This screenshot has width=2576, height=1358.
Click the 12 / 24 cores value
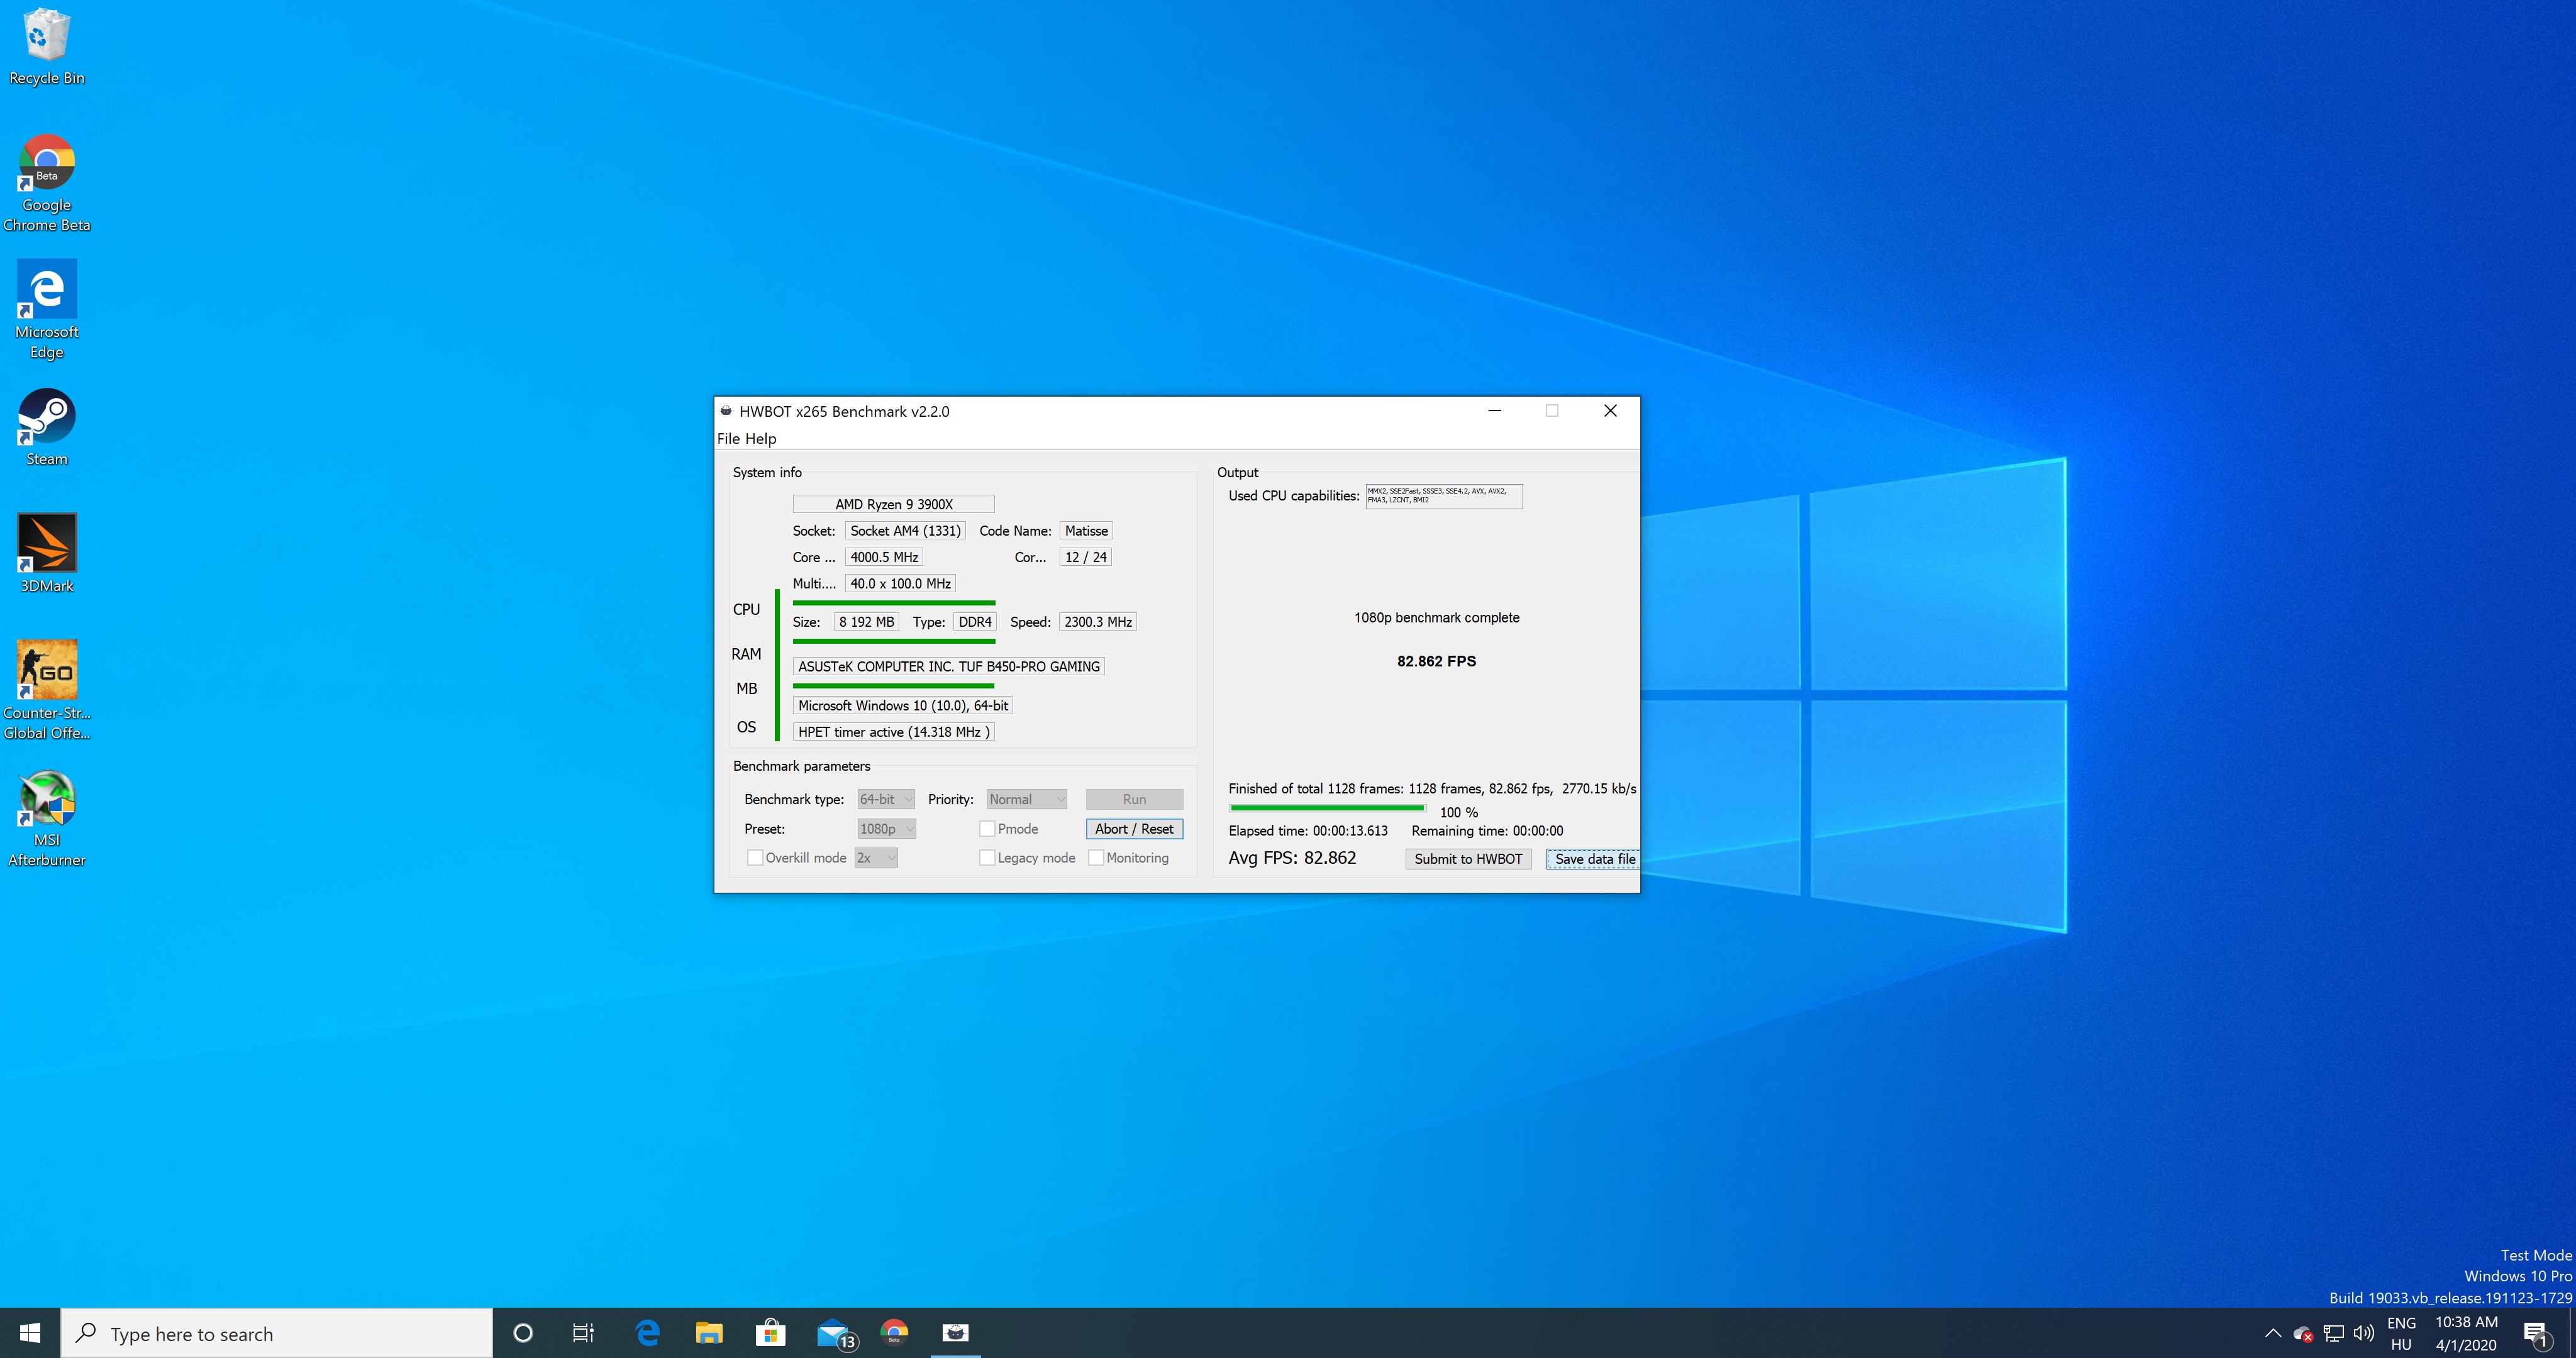(1085, 557)
